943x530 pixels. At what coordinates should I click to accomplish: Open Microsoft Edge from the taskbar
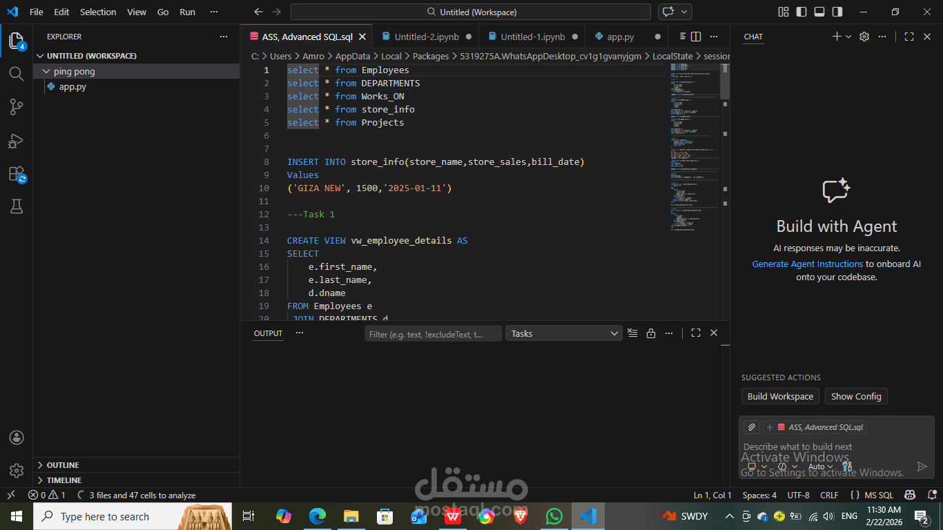click(x=317, y=516)
